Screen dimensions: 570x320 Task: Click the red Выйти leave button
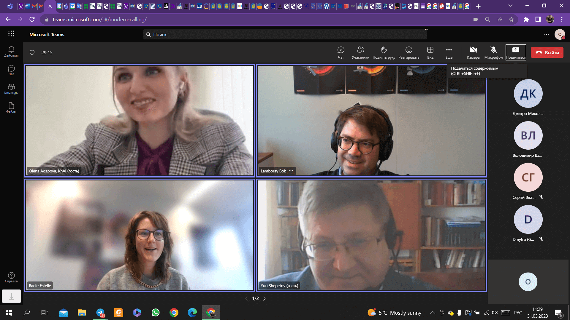[547, 52]
